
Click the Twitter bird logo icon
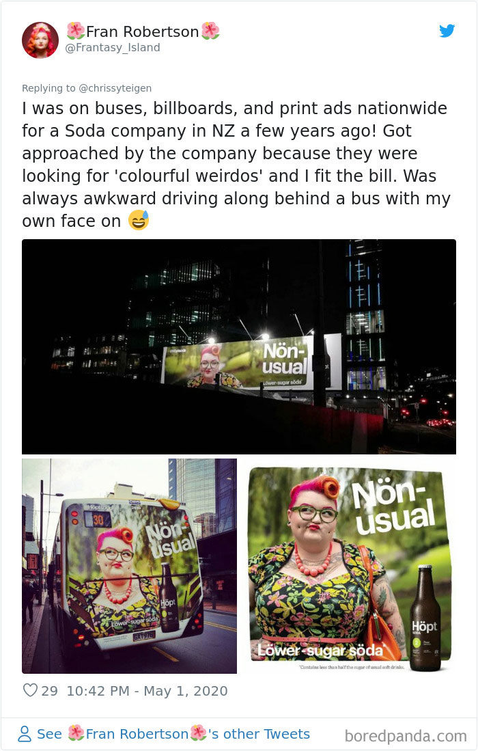coord(447,31)
